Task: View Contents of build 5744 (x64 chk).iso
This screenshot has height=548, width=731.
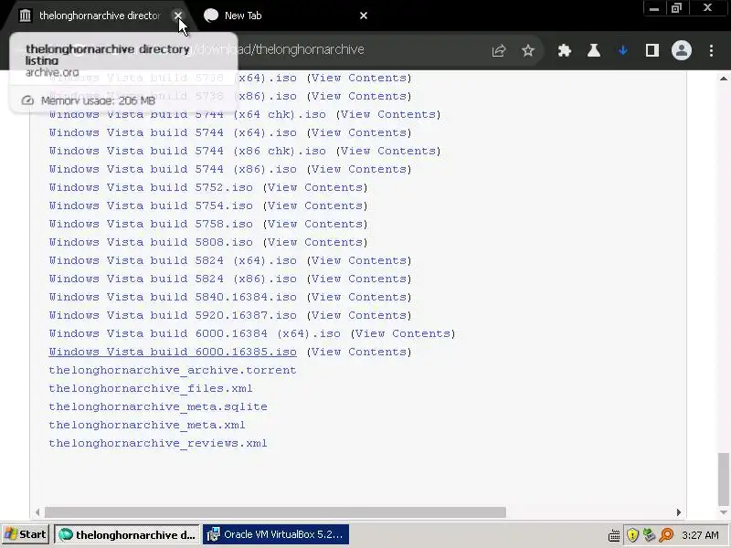Action: (388, 114)
